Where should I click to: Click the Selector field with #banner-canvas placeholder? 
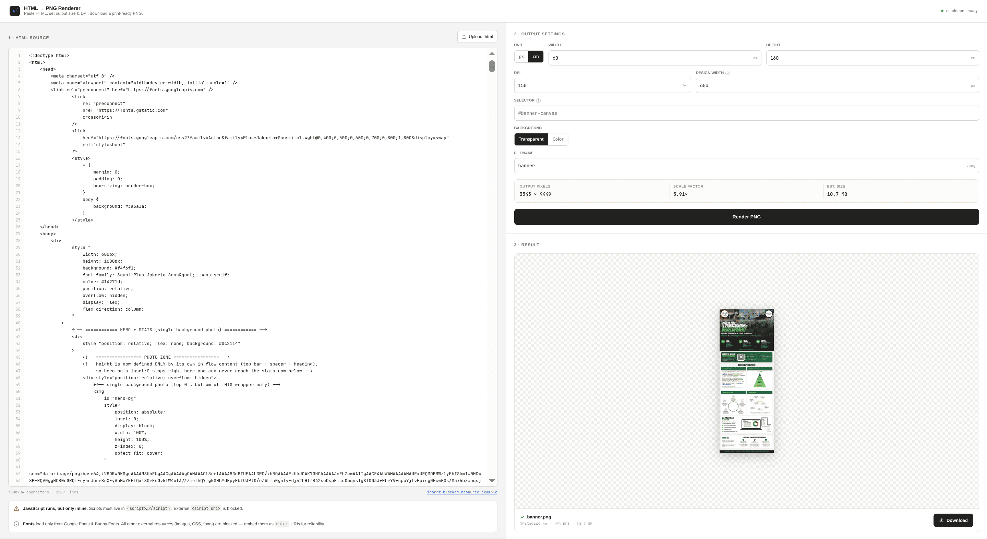point(746,113)
